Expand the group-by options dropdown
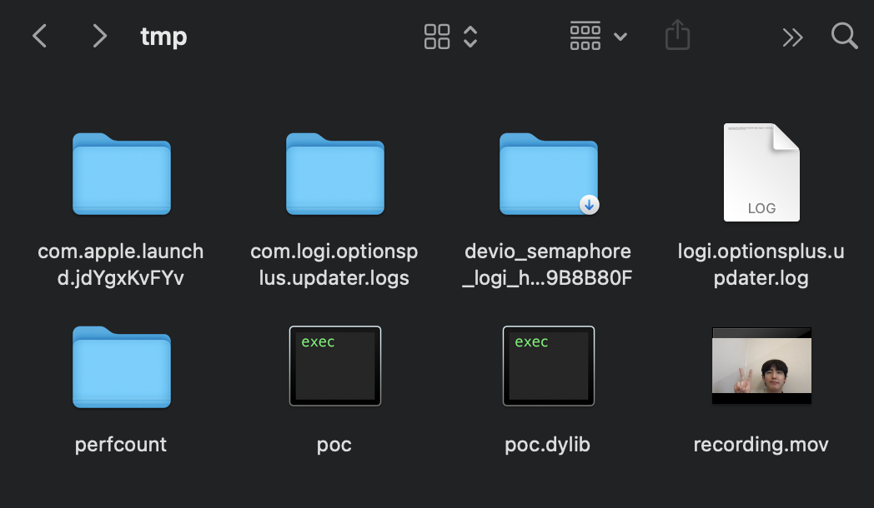 point(598,36)
